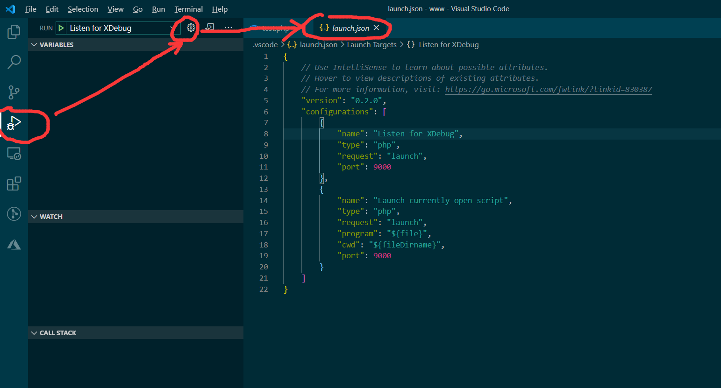Click the gear to open launch.json settings
721x388 pixels.
tap(191, 28)
